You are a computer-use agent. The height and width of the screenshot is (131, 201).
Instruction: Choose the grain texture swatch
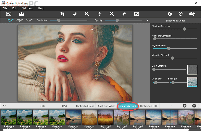click(192, 70)
